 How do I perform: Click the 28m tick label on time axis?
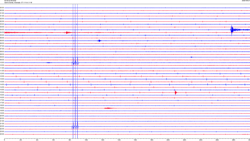tap(234, 140)
